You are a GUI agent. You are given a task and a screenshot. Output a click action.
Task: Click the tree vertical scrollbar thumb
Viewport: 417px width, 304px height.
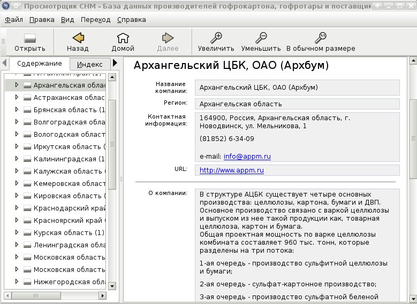pos(112,145)
